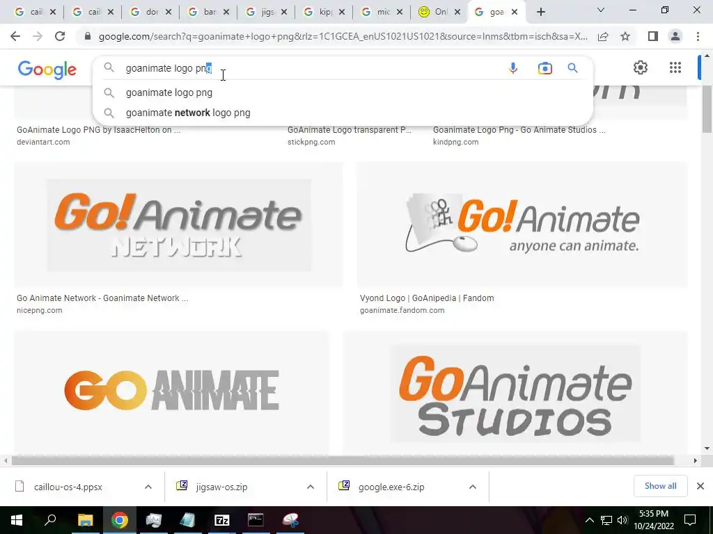Open Windows taskbar search
The width and height of the screenshot is (713, 534).
[x=50, y=520]
